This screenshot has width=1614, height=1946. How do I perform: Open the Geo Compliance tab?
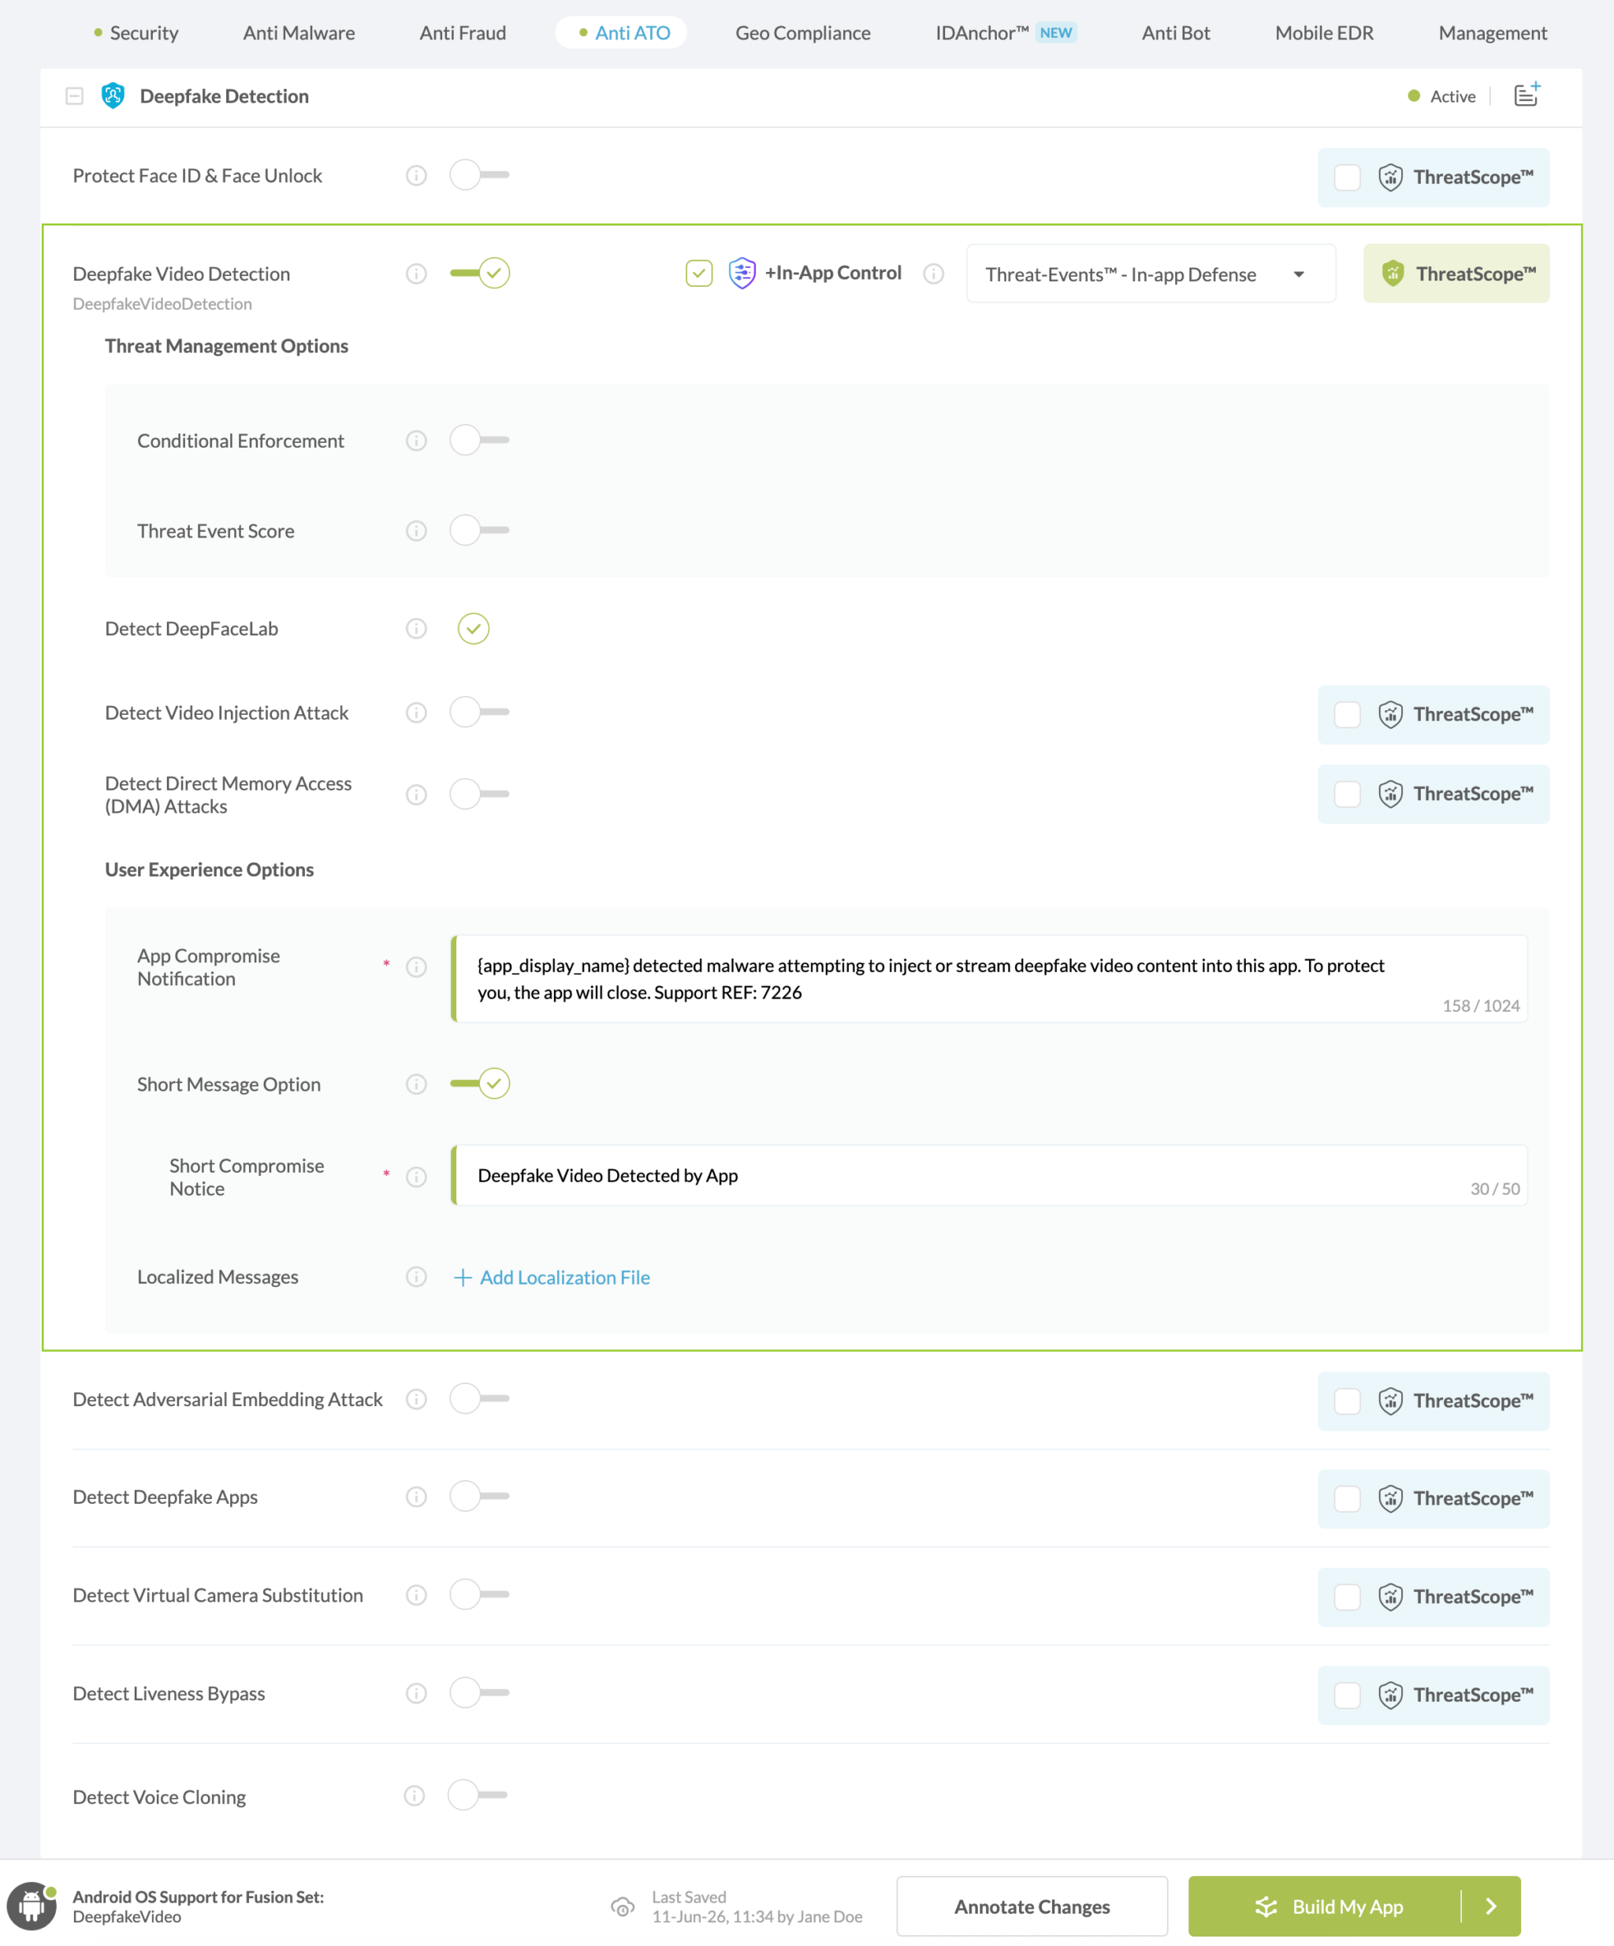[x=803, y=32]
